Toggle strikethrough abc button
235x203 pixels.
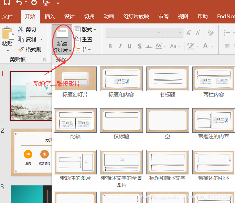(149, 47)
